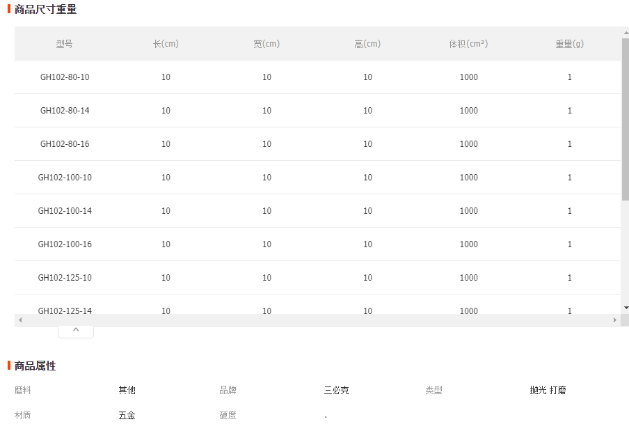Click the 体积(cm³) column header

coord(468,44)
